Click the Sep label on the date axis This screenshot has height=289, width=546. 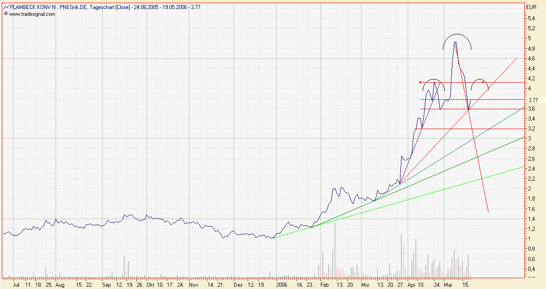click(107, 285)
